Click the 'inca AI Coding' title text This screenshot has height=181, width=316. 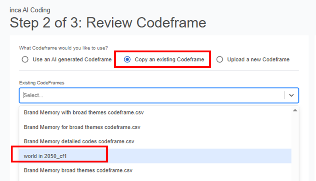coord(30,10)
